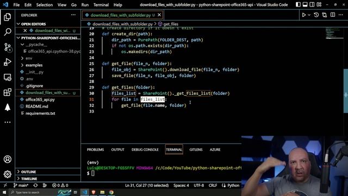
Task: Open the Run menu
Action: [85, 5]
